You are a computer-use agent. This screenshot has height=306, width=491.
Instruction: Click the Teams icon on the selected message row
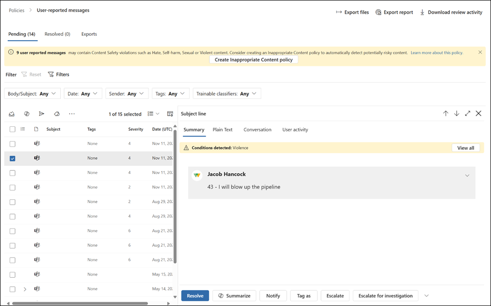(x=37, y=158)
